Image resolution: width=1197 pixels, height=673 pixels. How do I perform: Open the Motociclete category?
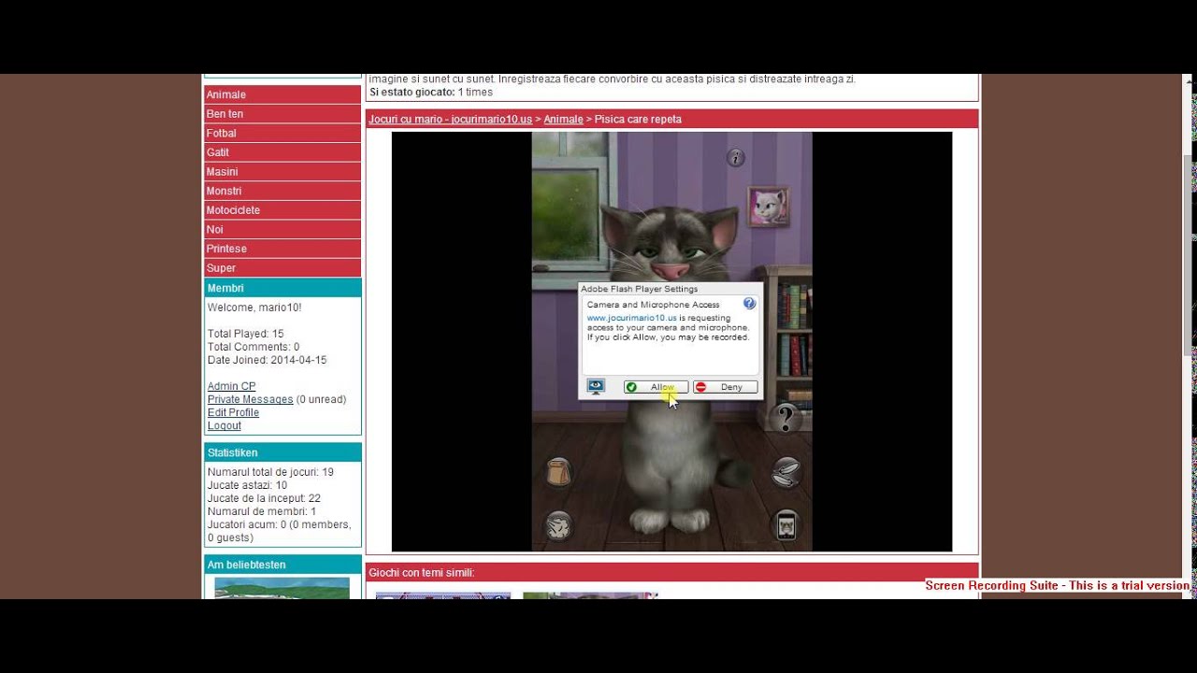(x=282, y=210)
